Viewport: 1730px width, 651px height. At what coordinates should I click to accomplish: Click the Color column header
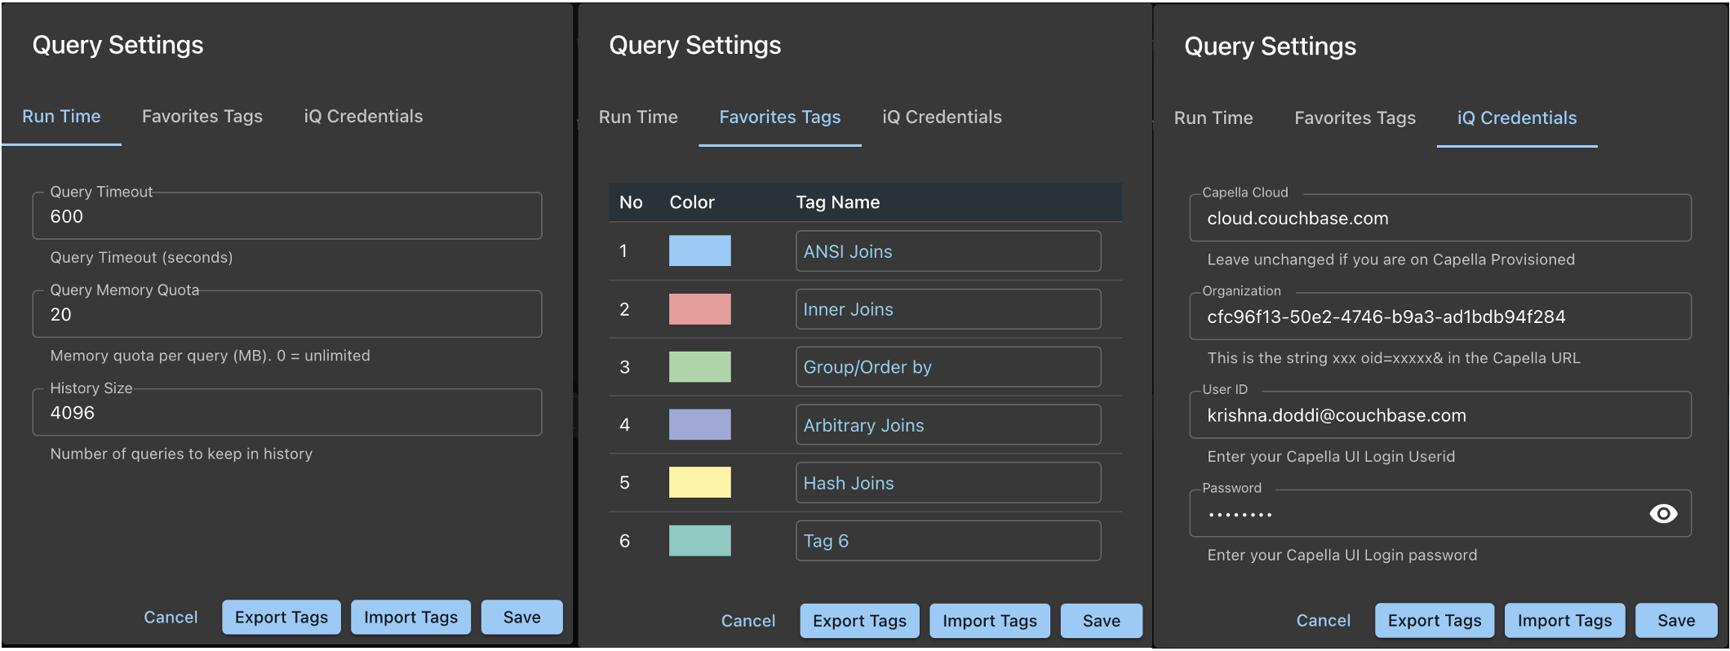pyautogui.click(x=692, y=202)
